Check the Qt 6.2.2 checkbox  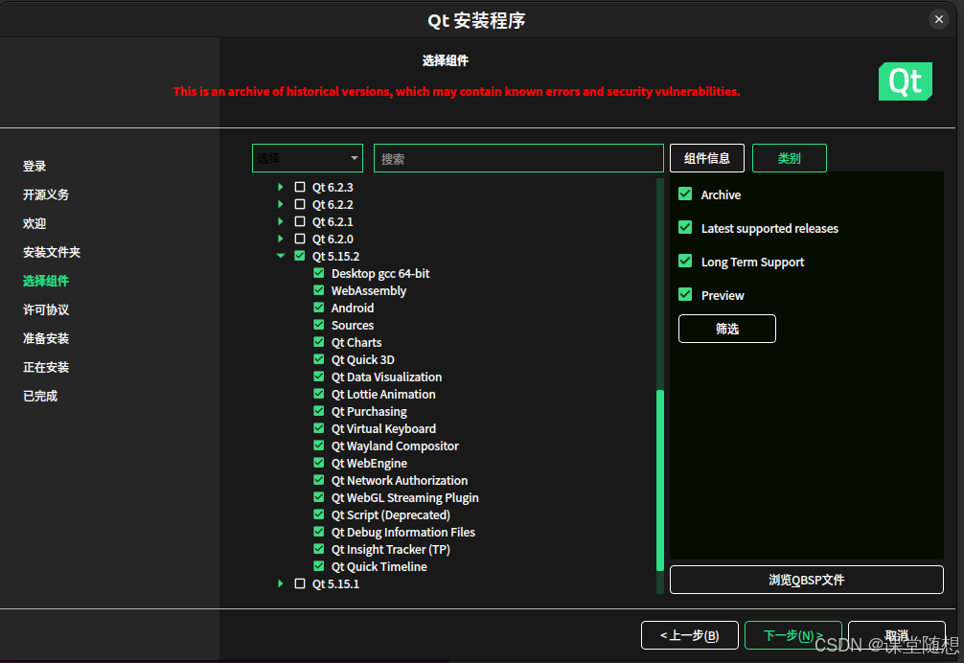(x=299, y=204)
